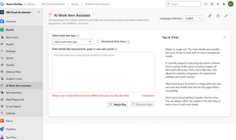Enable the Hierarchical Work Items checkbox

point(98,41)
